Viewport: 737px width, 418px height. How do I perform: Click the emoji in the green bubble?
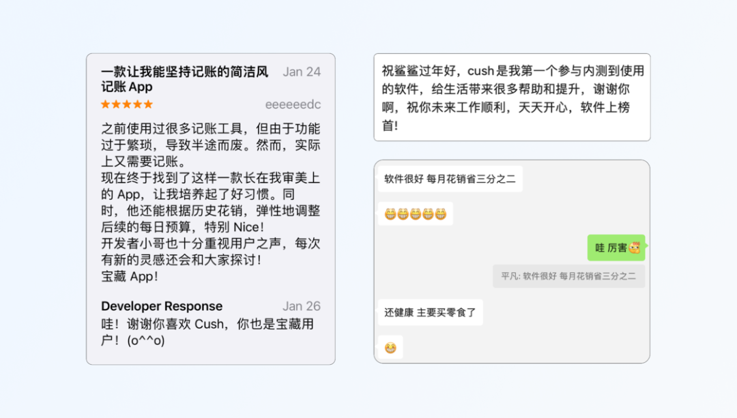tap(635, 248)
